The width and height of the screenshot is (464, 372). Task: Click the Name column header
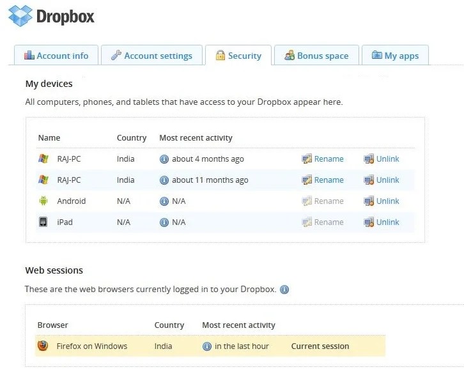point(49,137)
